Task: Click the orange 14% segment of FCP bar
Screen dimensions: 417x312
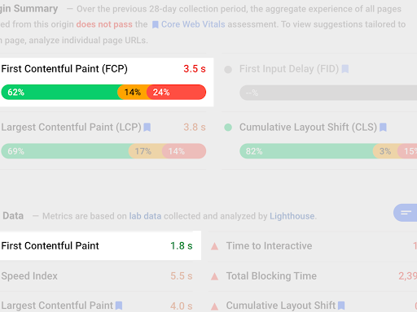Action: (x=133, y=92)
